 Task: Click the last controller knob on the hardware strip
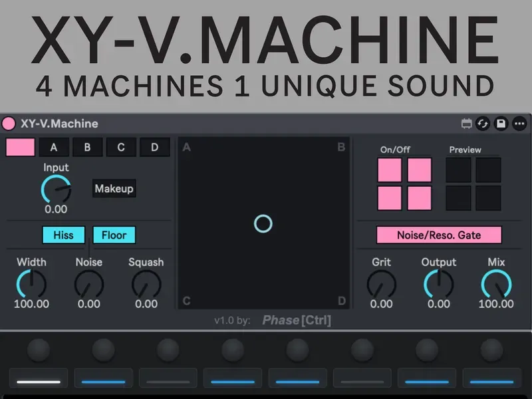coord(491,350)
